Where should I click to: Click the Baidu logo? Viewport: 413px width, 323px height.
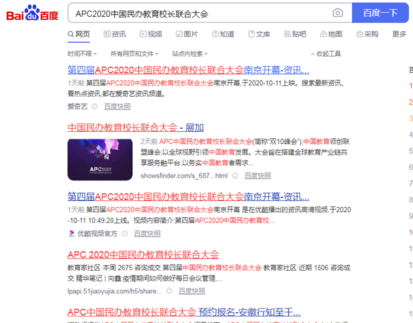[32, 13]
